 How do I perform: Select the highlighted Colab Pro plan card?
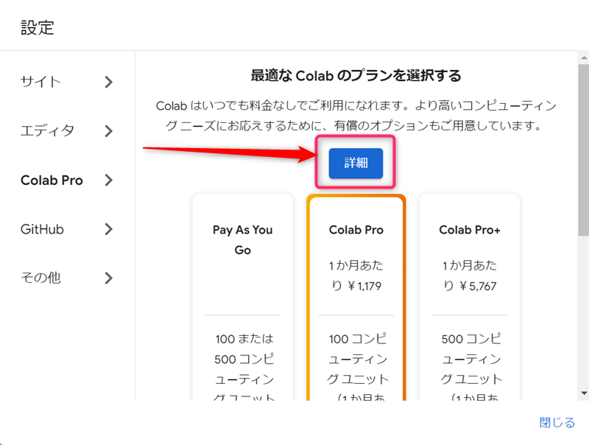coord(356,295)
